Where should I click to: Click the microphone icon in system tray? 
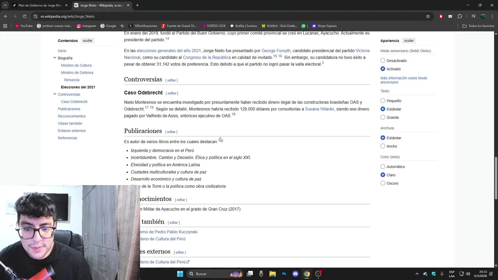tap(442, 274)
